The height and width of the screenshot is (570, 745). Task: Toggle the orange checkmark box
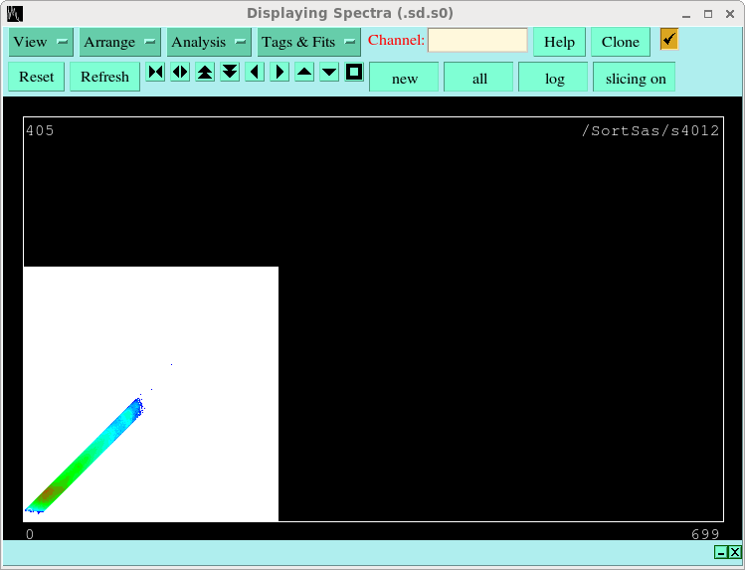click(669, 39)
